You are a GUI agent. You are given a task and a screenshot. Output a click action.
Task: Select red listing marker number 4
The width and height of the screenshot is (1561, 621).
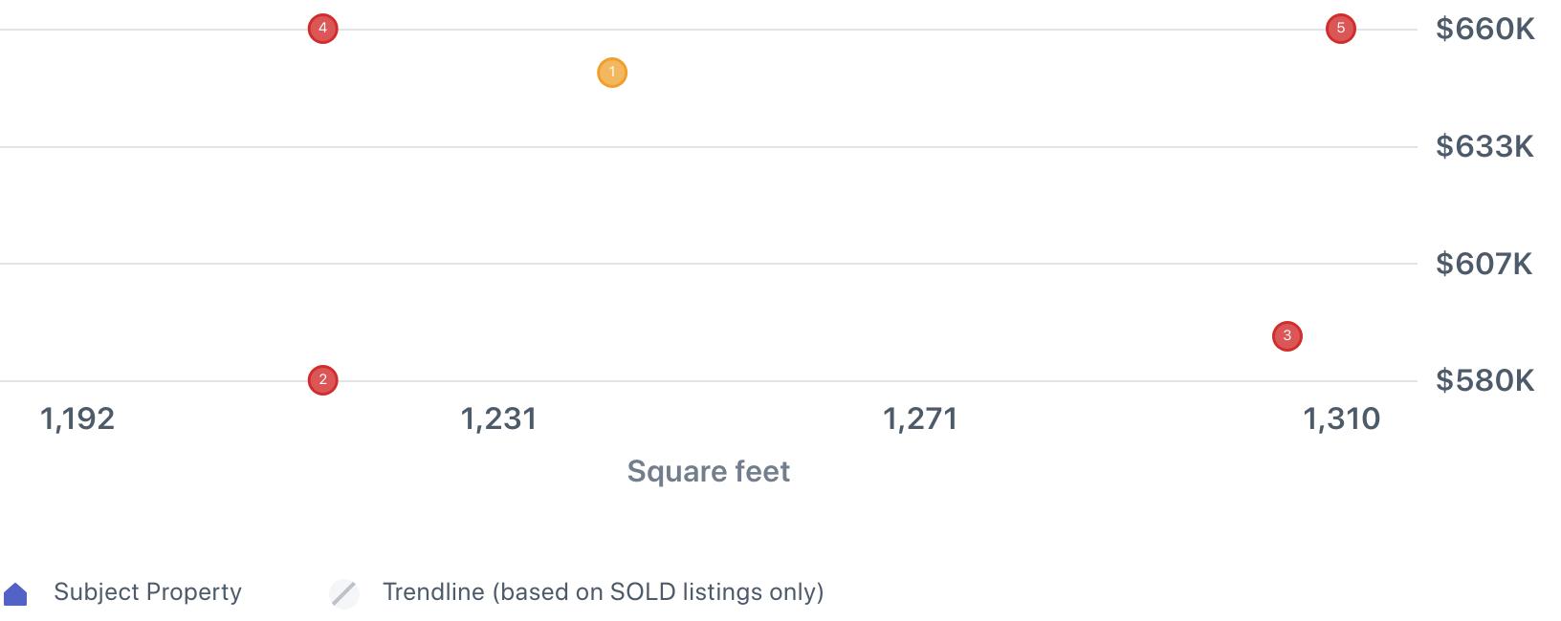[322, 29]
